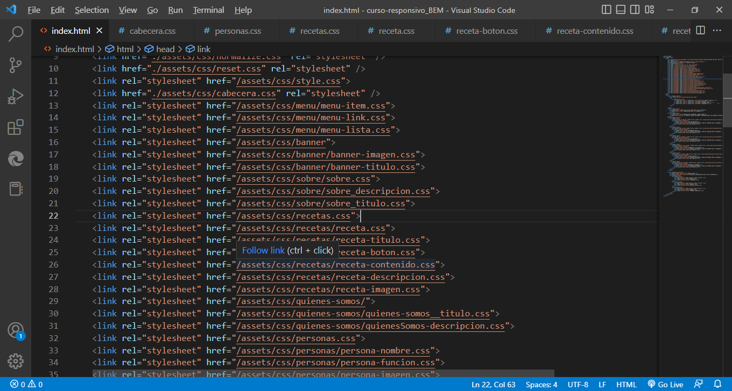Click Ln 22, Col 63 in the status bar

494,385
